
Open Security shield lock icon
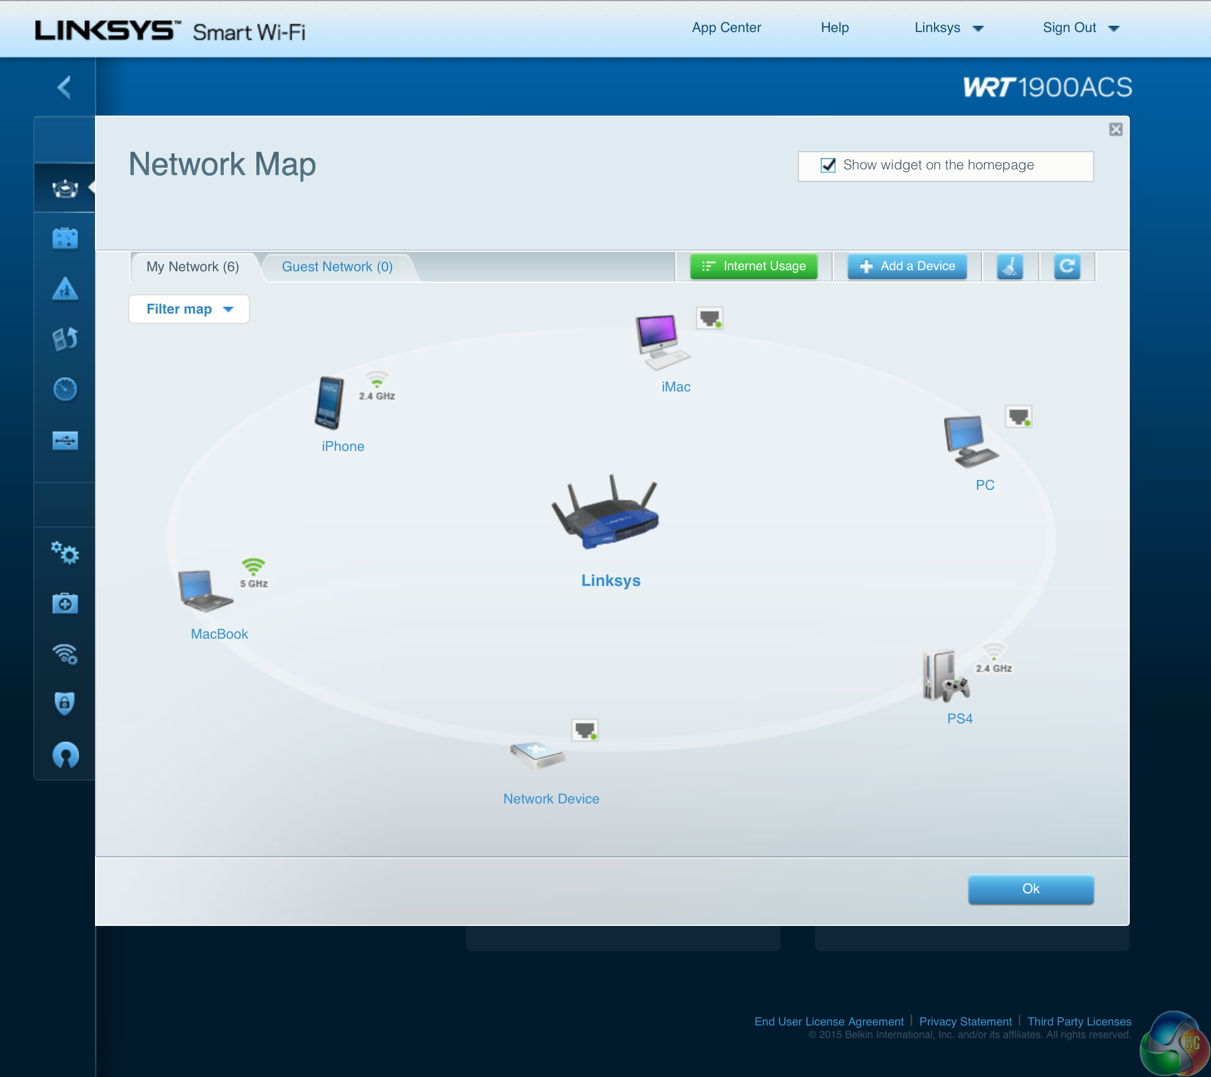(x=65, y=704)
